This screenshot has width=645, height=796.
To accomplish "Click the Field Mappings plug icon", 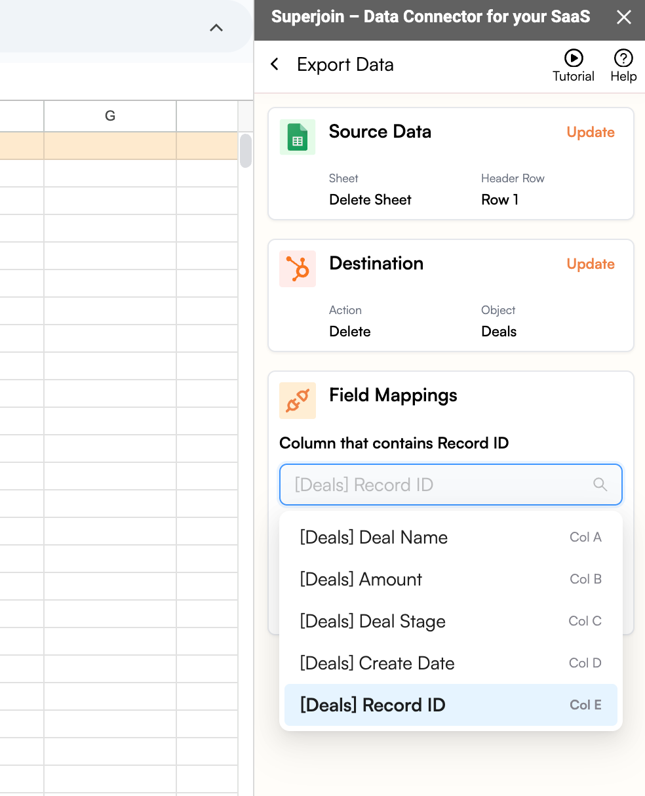I will (298, 401).
